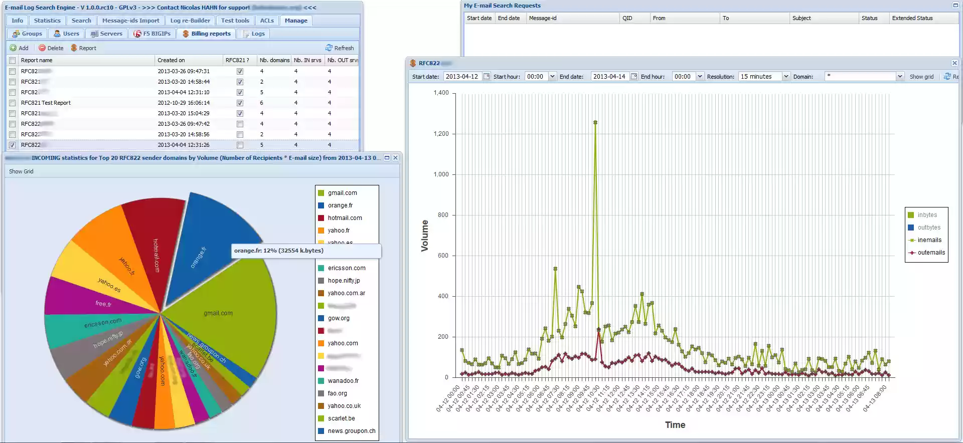Open the end date calendar picker
Viewport: 963px width, 443px height.
click(x=634, y=77)
